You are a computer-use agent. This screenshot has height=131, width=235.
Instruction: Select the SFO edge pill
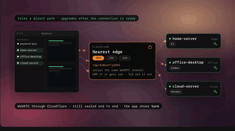(x=98, y=58)
